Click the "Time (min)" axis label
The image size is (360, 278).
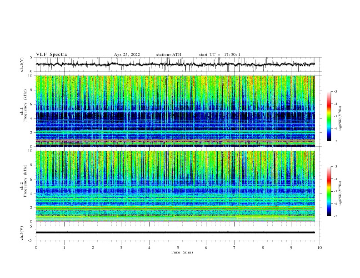[x=182, y=252]
